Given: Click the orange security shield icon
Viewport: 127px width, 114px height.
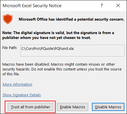Looking at the screenshot, I should tap(8, 19).
